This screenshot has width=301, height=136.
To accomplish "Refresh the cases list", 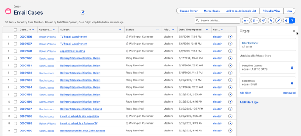I will (x=263, y=21).
